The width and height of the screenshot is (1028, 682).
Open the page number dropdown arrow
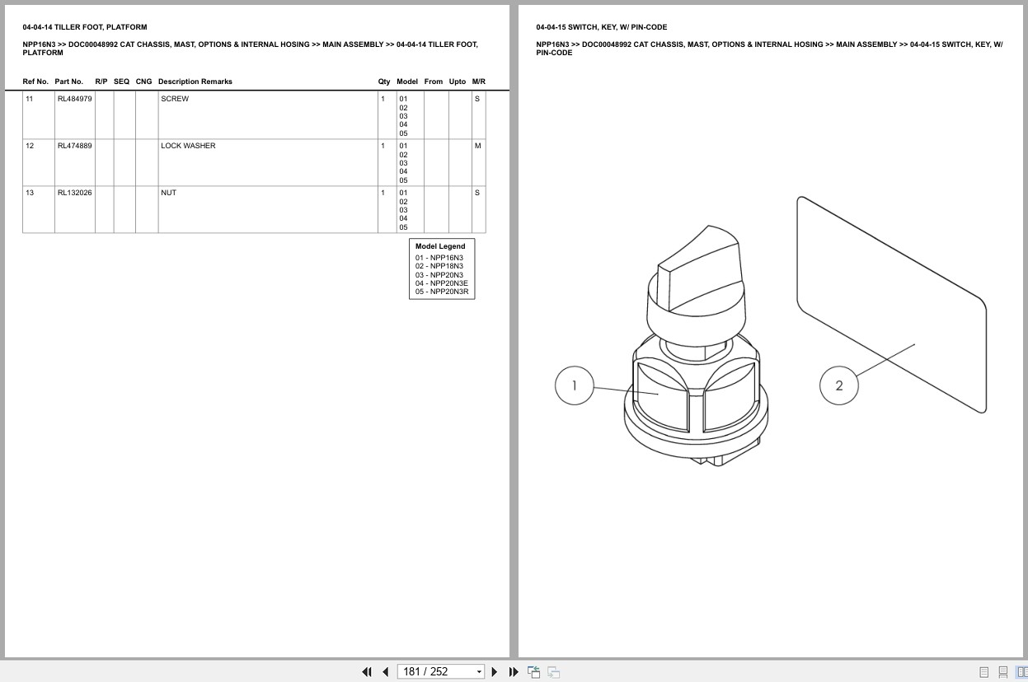click(x=479, y=672)
